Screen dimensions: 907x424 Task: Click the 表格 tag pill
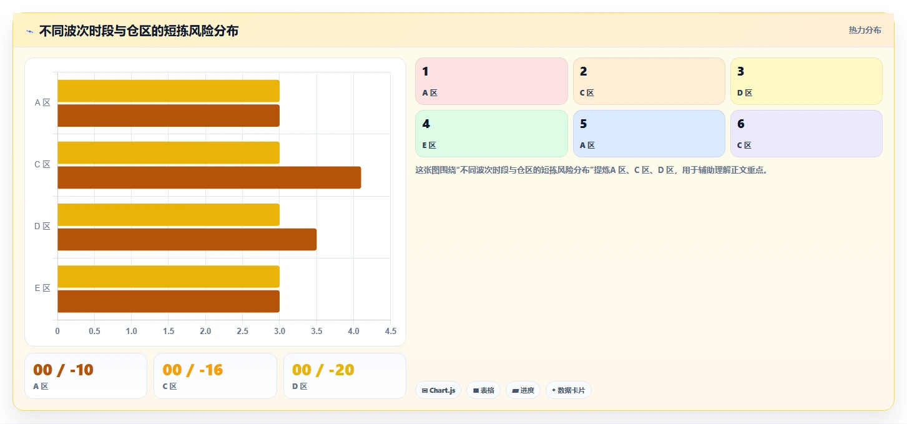(x=483, y=390)
